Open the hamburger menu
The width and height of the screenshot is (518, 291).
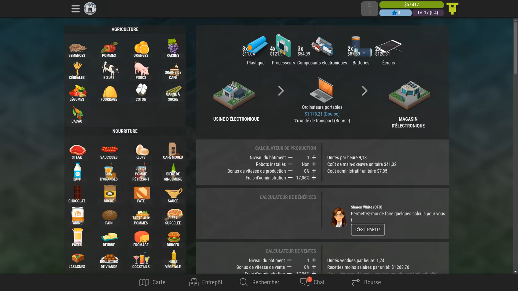coord(75,9)
